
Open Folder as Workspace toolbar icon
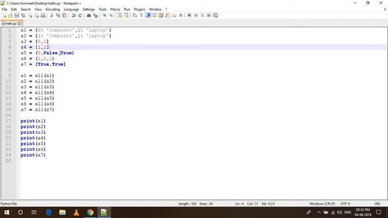pos(174,15)
